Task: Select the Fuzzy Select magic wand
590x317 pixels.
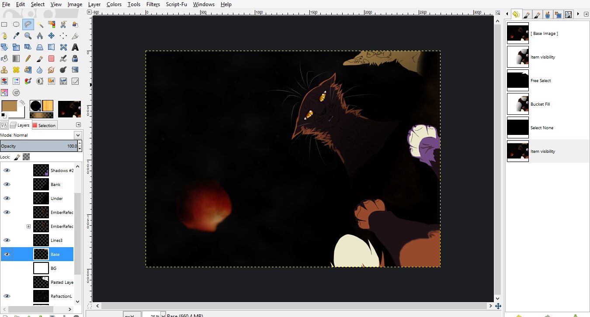Action: [40, 24]
